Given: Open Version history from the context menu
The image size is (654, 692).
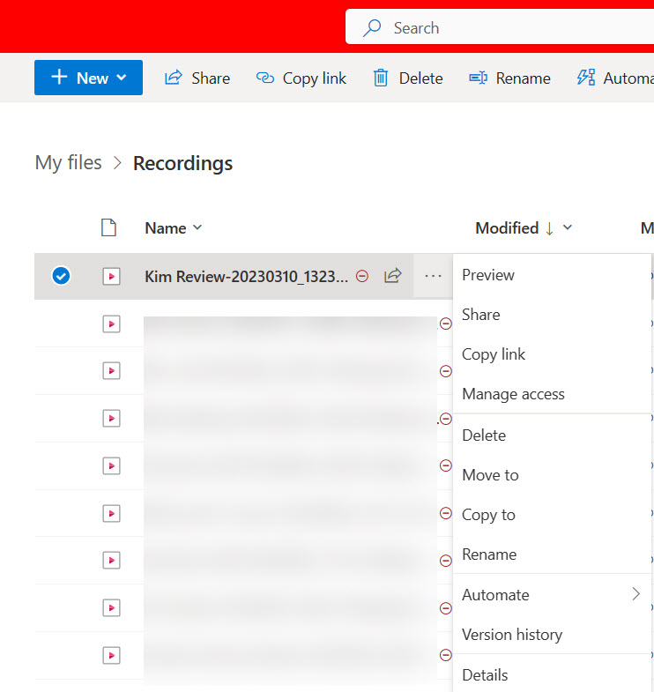Looking at the screenshot, I should point(552,635).
